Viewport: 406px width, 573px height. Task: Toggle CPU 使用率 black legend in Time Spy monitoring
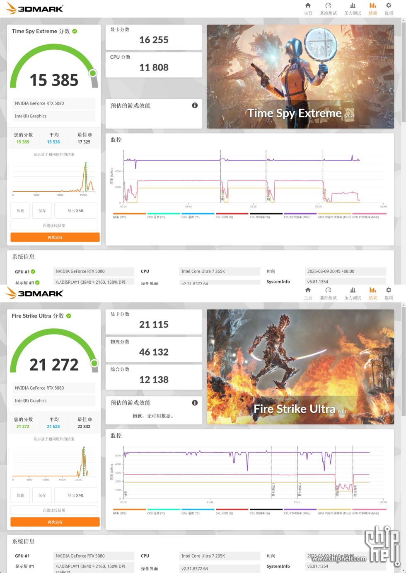(x=266, y=215)
